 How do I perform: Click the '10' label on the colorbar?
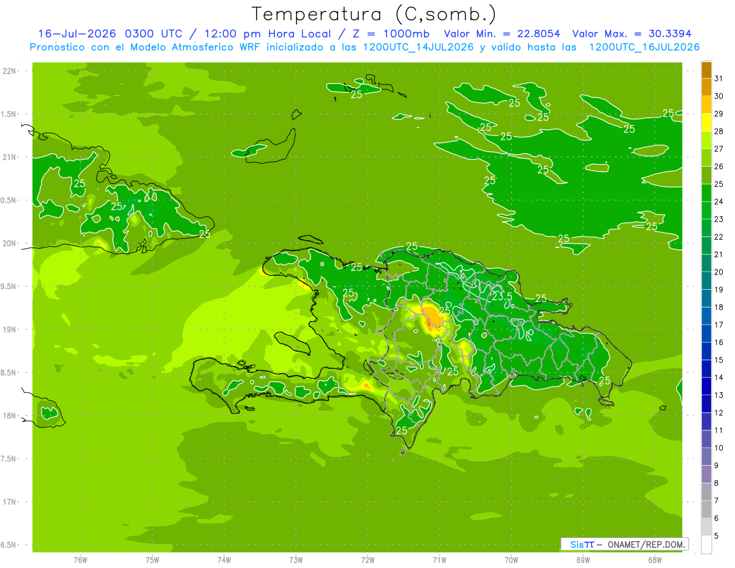[719, 448]
